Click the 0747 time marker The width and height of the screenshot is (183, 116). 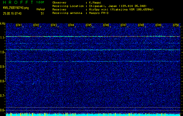click(123, 25)
